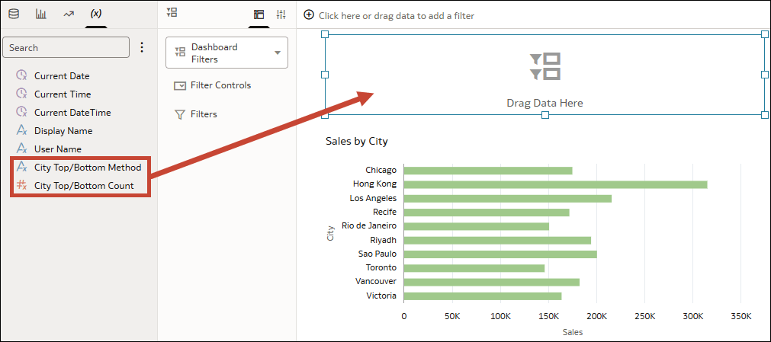The width and height of the screenshot is (771, 342).
Task: Select the Parameters (x) tab icon
Action: point(96,14)
